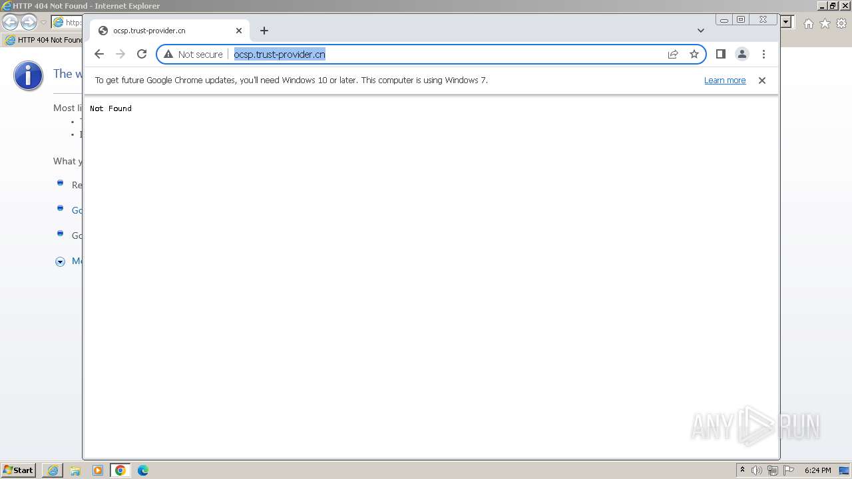This screenshot has width=852, height=479.
Task: Open Chrome's three-dot menu
Action: point(763,54)
